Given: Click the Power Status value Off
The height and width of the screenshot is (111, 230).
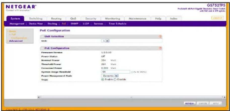Looking at the screenshot, I should tap(103, 56).
